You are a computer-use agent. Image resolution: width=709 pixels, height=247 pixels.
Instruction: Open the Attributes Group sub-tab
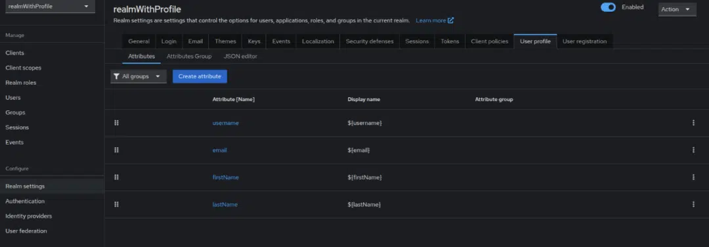pyautogui.click(x=189, y=56)
